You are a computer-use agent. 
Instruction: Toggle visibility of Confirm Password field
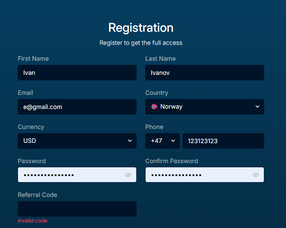click(x=256, y=175)
